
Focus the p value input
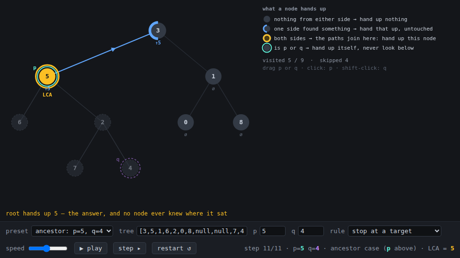pyautogui.click(x=273, y=231)
